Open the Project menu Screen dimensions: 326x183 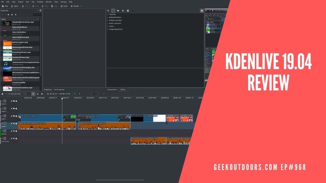[x=21, y=2]
